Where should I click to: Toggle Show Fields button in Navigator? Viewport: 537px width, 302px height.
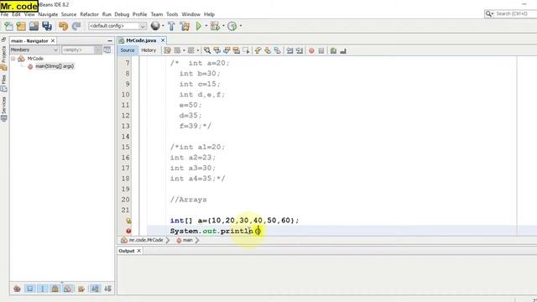(30, 289)
